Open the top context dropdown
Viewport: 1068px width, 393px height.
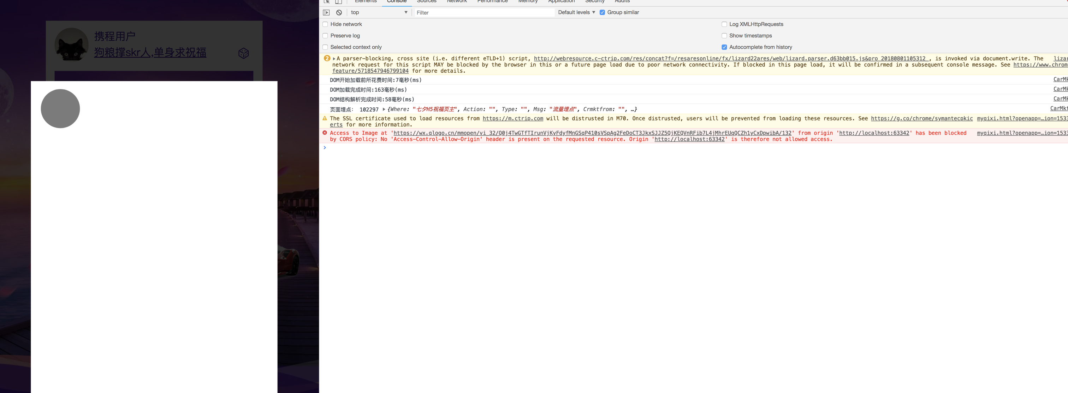[379, 12]
